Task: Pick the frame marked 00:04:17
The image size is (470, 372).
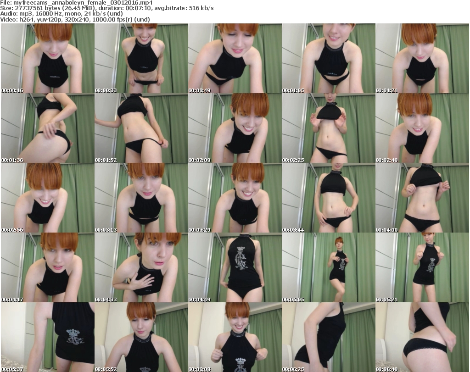Action: click(x=48, y=267)
